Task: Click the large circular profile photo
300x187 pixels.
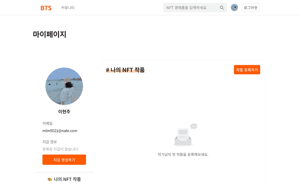Action: click(64, 86)
